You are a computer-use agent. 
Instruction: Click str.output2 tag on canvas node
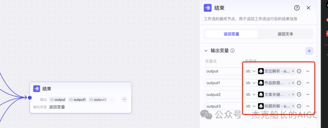click(x=98, y=99)
